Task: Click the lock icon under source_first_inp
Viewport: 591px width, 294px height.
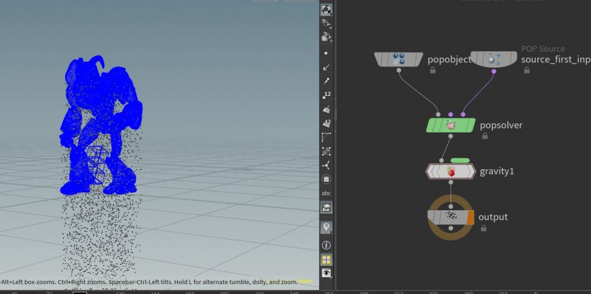Action: pyautogui.click(x=527, y=70)
